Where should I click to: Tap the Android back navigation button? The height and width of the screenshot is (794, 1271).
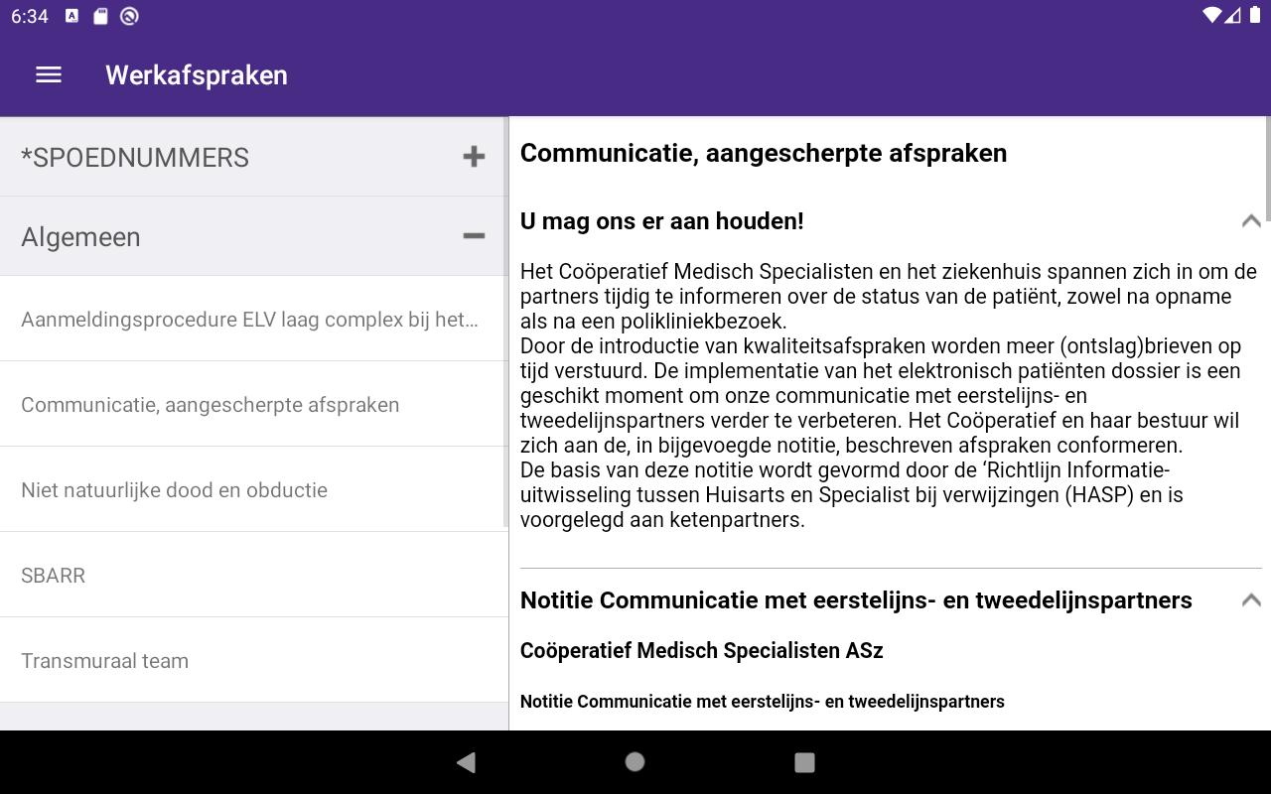[466, 762]
